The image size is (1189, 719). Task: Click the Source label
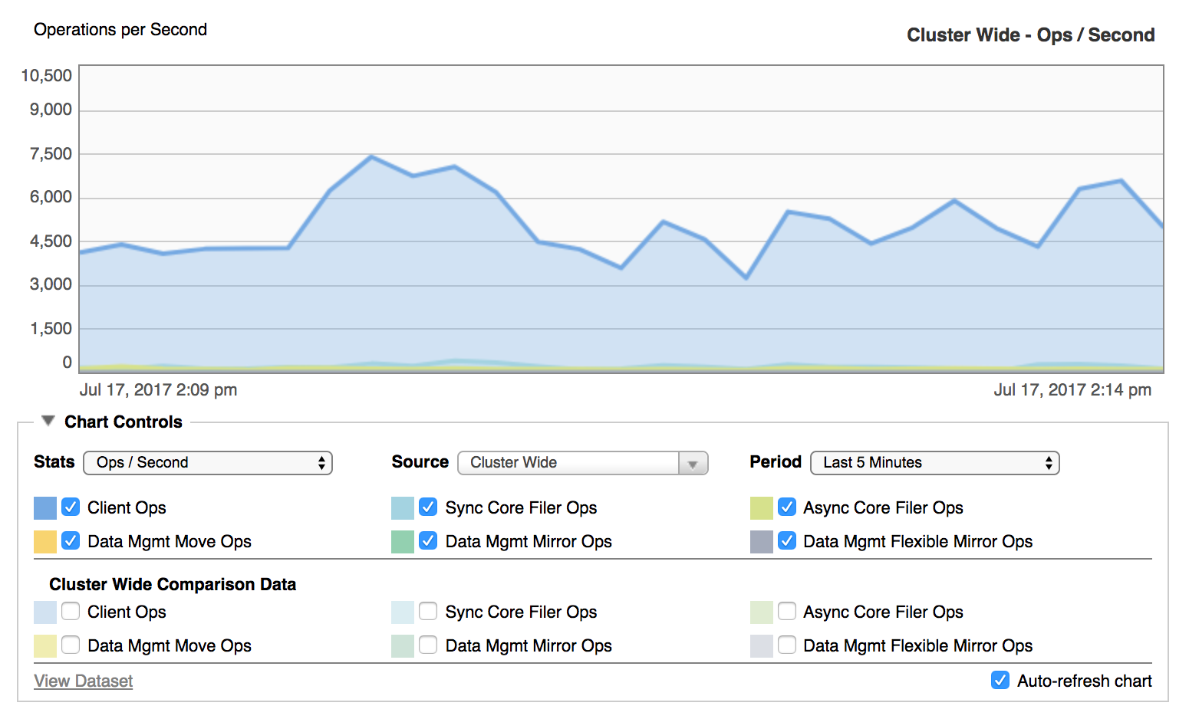pyautogui.click(x=420, y=462)
